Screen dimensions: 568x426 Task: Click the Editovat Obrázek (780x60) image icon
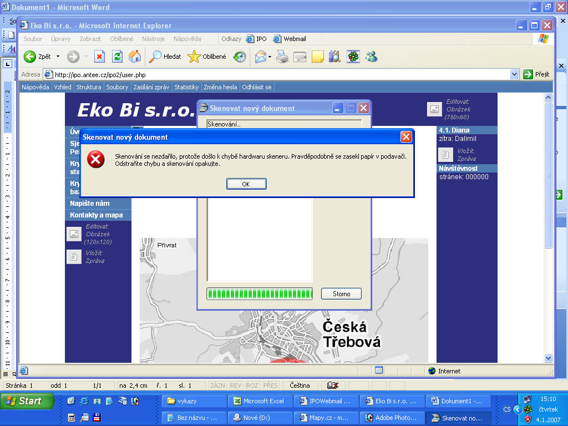pos(434,109)
